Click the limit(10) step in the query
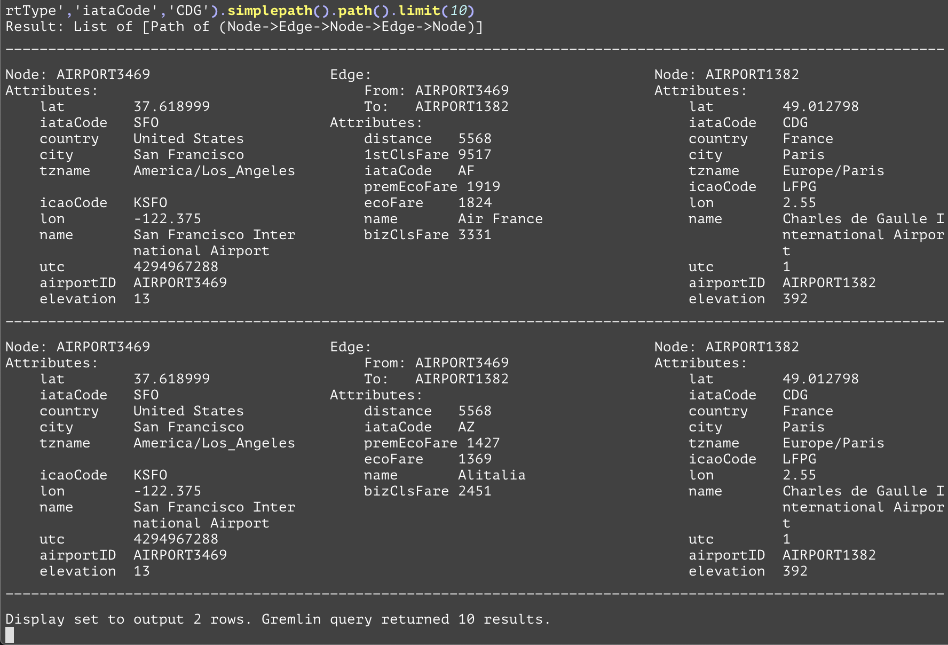948x645 pixels. [436, 11]
